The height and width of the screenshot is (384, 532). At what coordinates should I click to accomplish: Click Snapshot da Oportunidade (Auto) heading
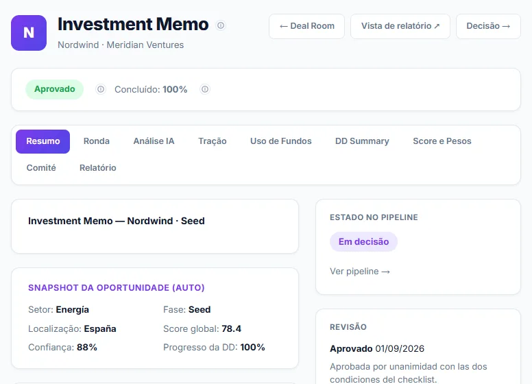point(117,288)
